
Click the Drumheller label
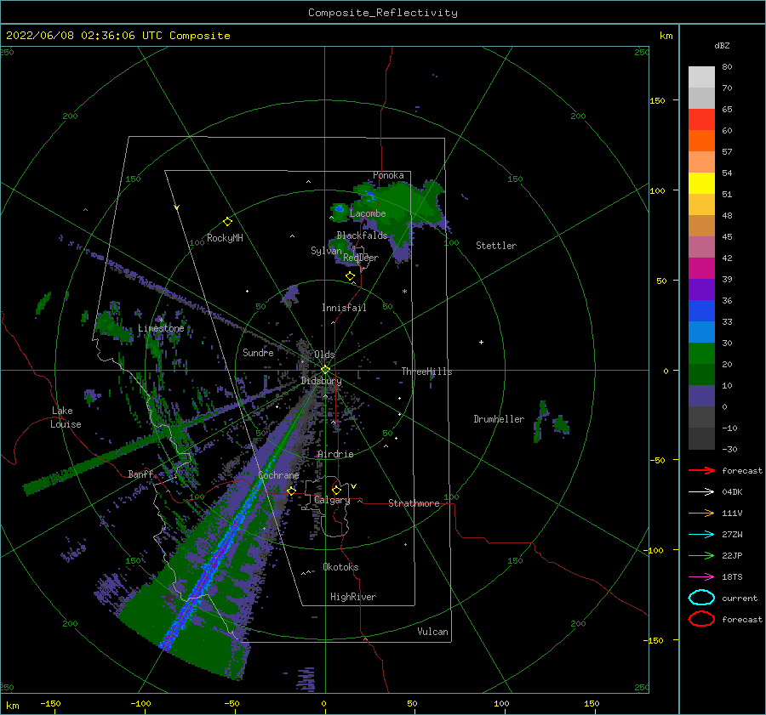click(x=499, y=419)
